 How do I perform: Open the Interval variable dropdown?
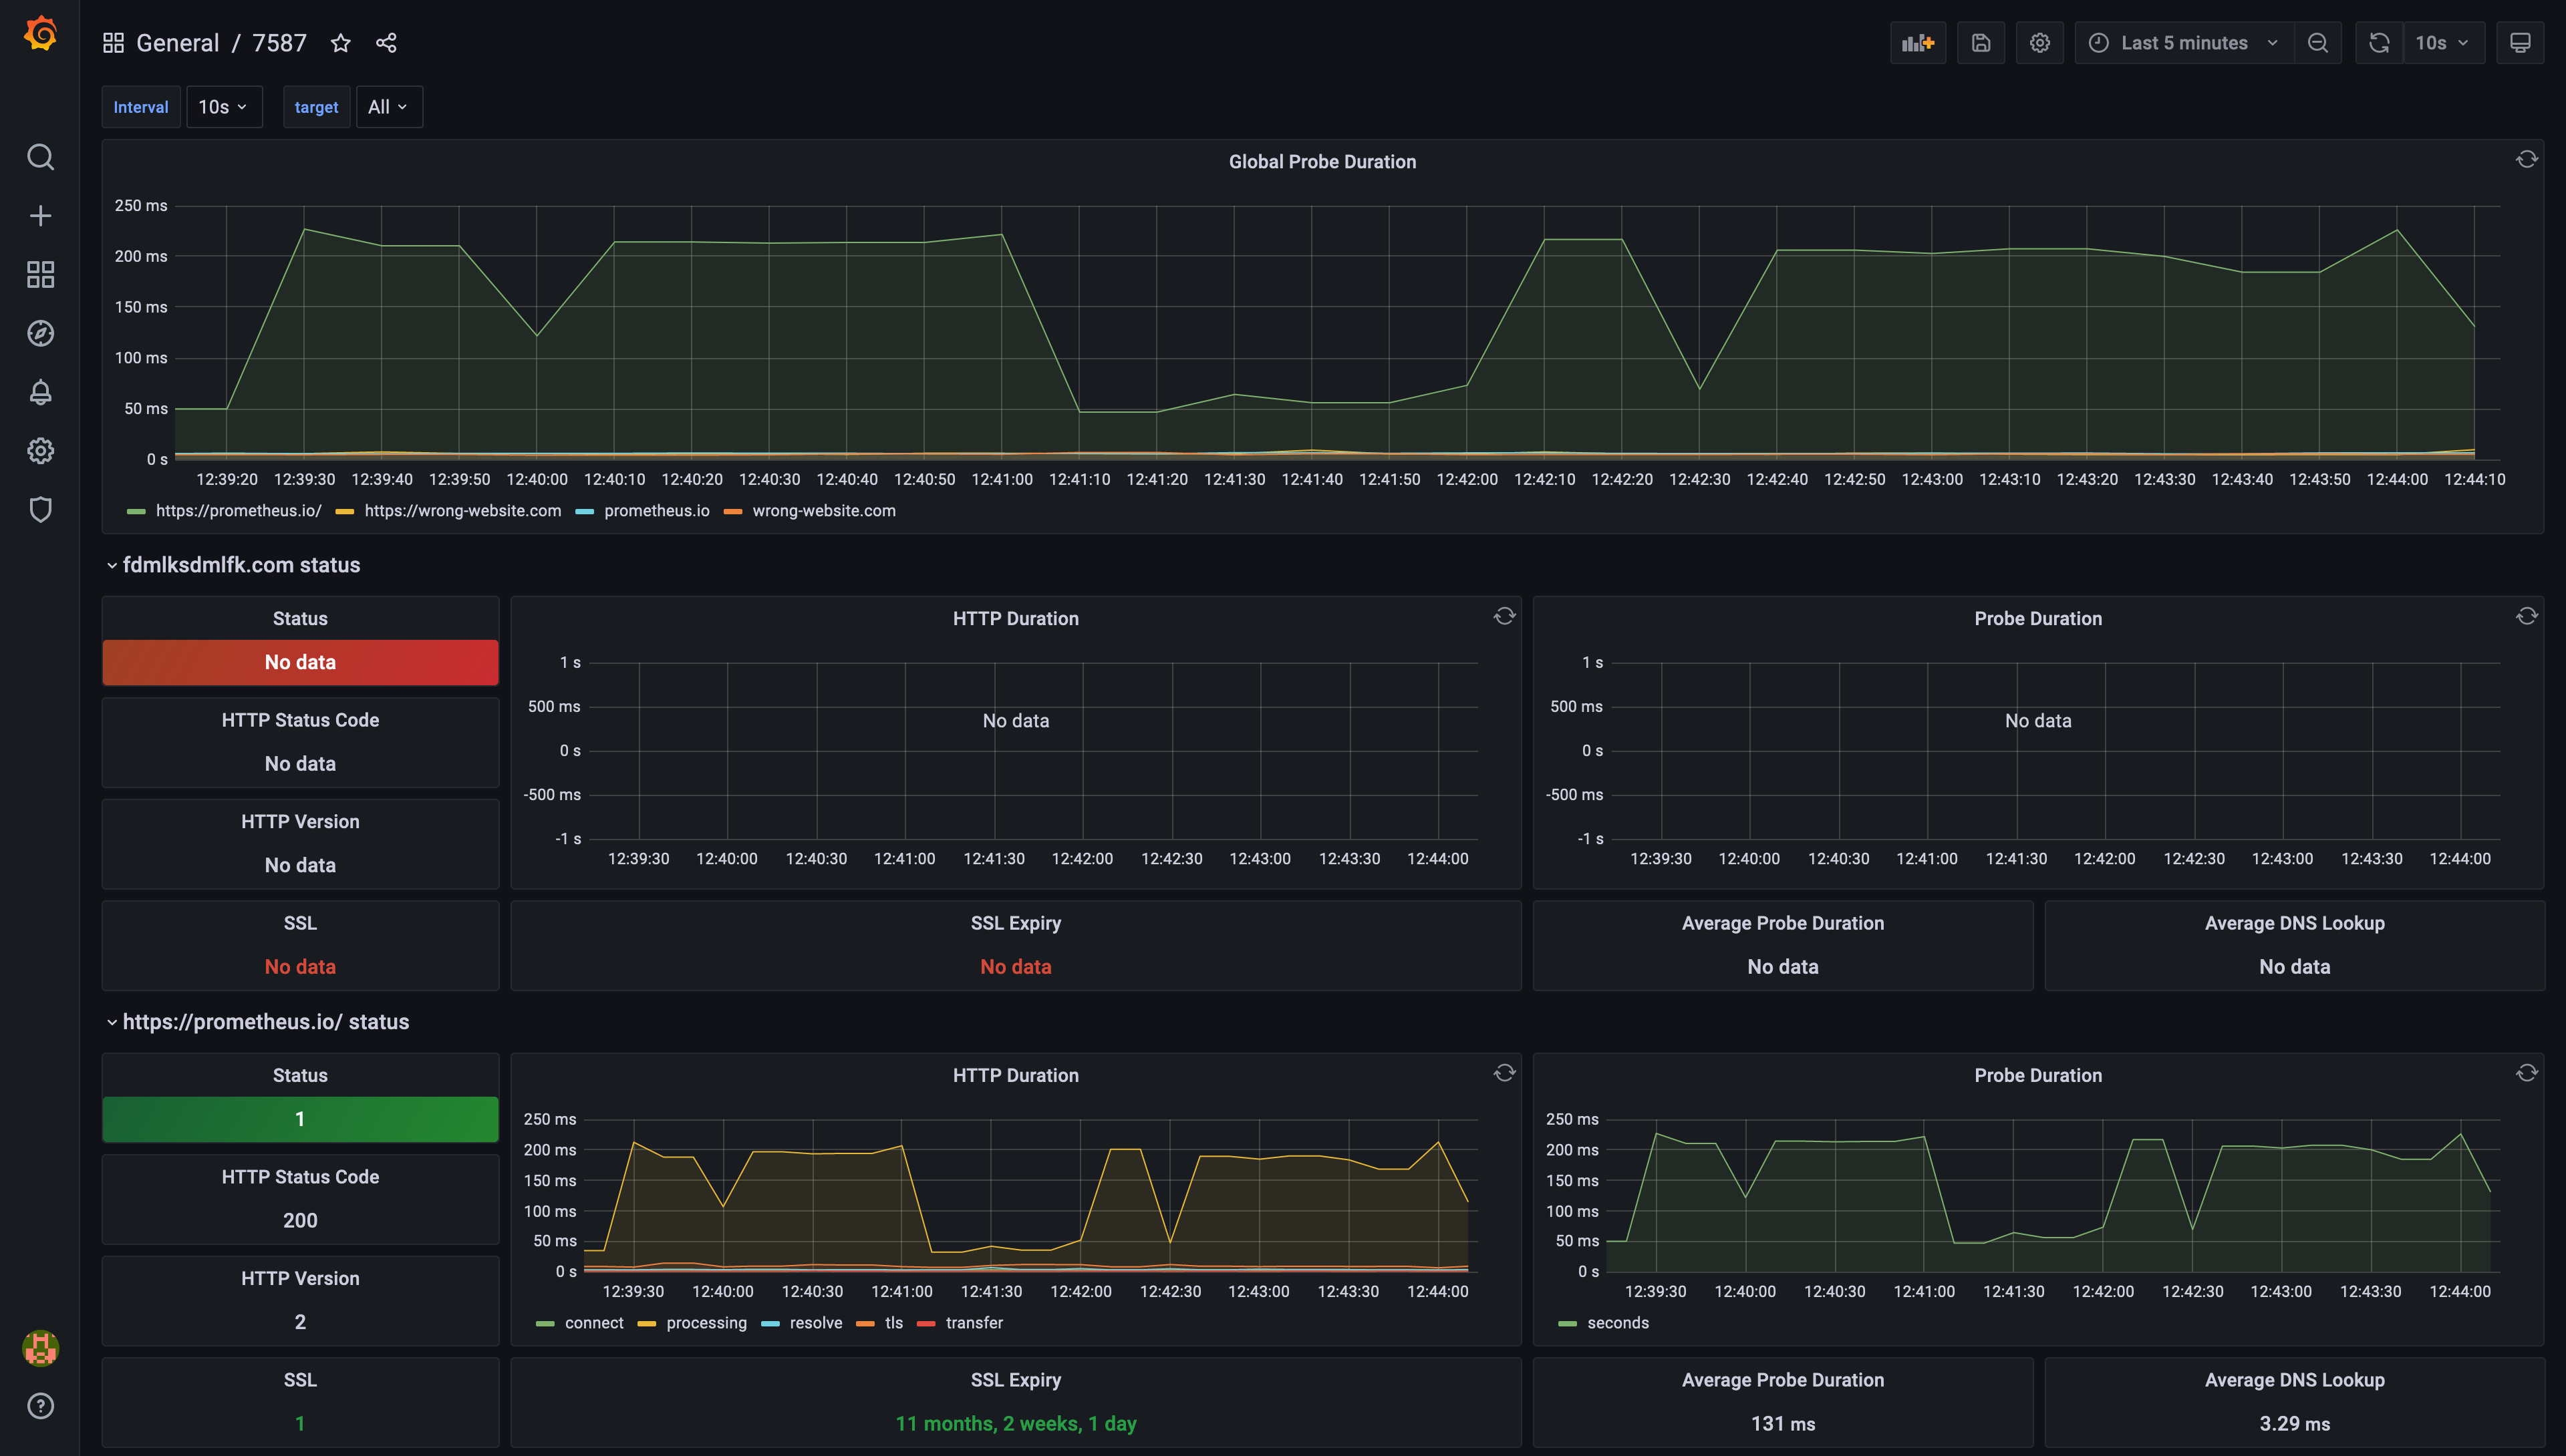223,107
